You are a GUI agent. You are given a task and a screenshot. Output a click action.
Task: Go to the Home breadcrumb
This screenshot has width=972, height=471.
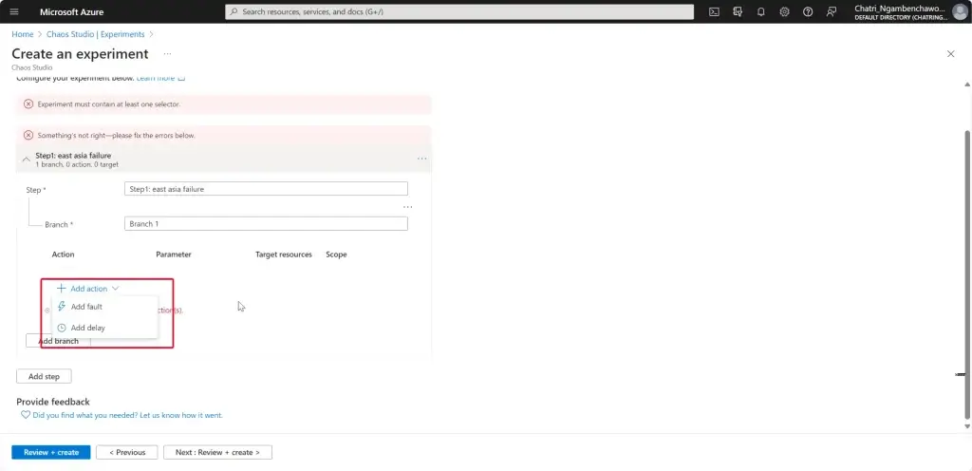pyautogui.click(x=23, y=34)
